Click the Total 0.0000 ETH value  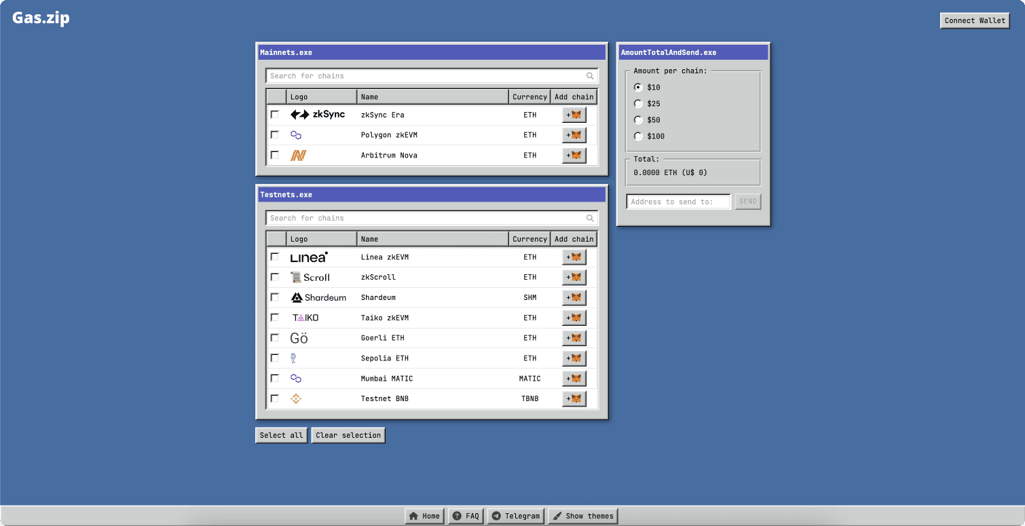coord(670,173)
